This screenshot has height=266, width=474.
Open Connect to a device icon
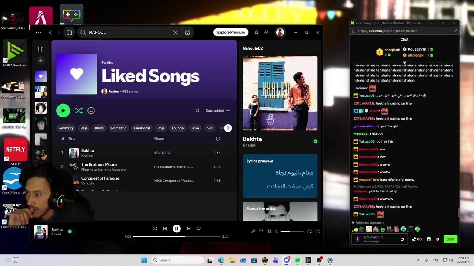click(269, 232)
